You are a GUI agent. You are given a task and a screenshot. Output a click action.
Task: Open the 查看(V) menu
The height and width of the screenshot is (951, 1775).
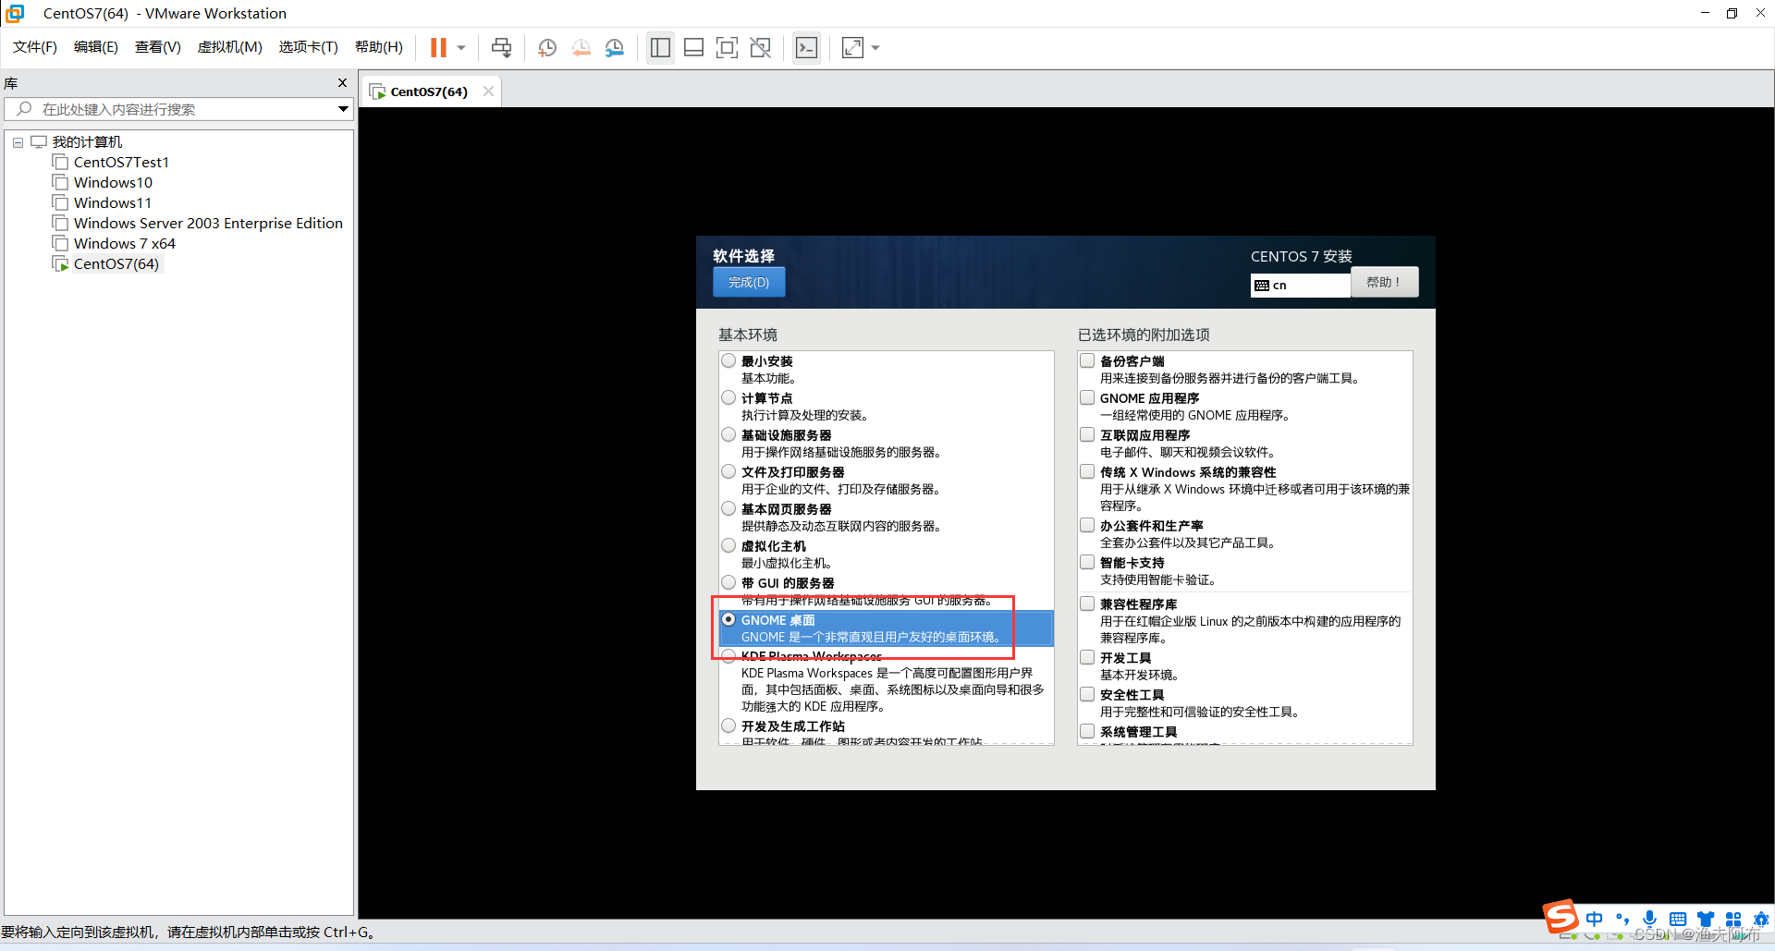tap(158, 47)
